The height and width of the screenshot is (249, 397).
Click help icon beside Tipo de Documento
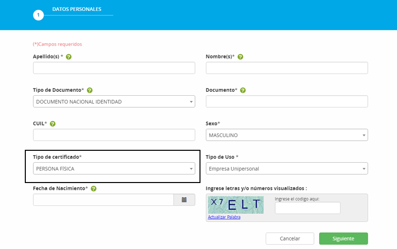click(90, 90)
